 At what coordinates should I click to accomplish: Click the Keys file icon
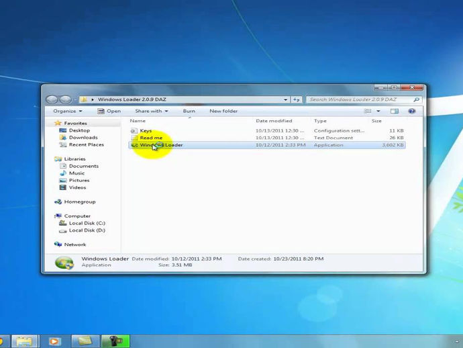coord(134,131)
